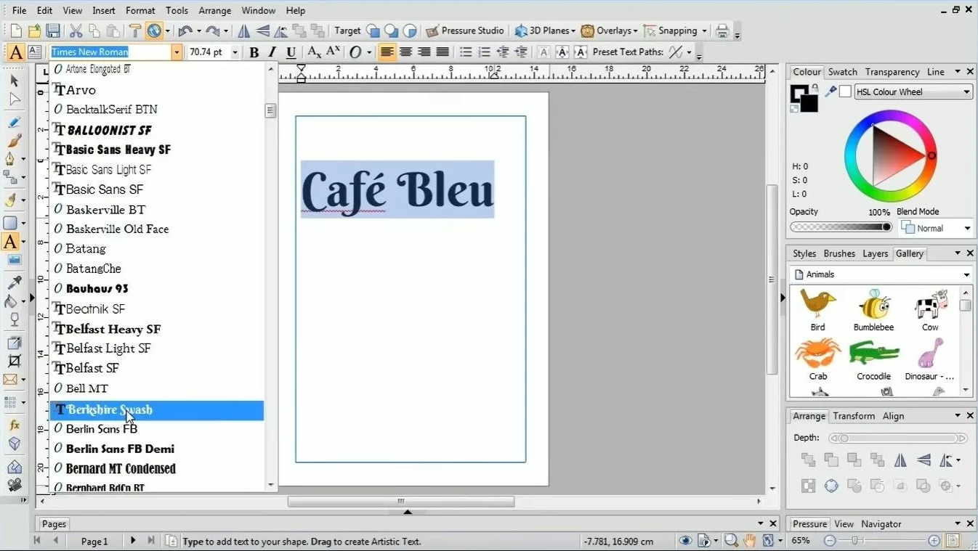Select the Paintbrush tool in the left toolbar

click(x=14, y=140)
